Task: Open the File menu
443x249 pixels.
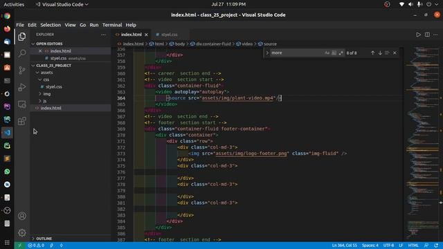Action: [20, 25]
